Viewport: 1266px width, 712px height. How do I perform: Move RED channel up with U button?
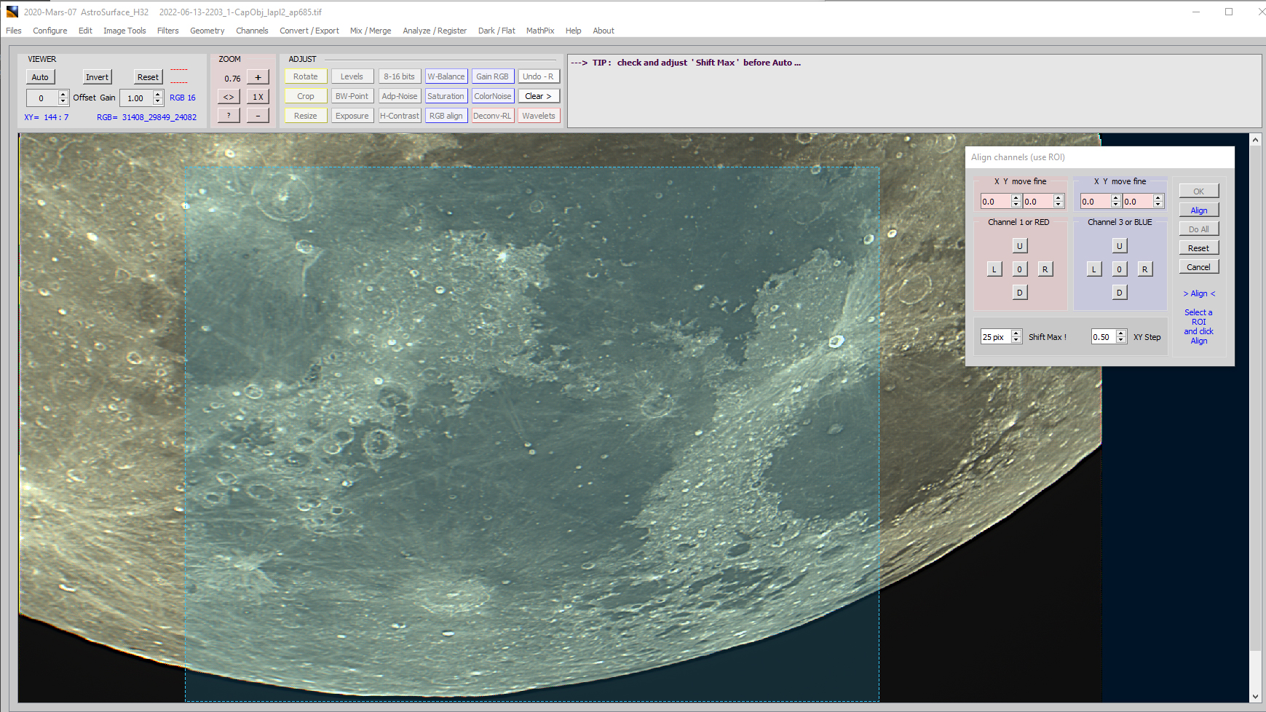click(x=1019, y=246)
